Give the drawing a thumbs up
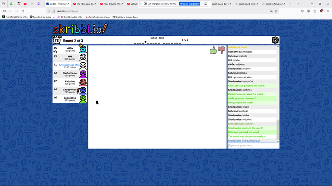332x186 pixels. (213, 50)
